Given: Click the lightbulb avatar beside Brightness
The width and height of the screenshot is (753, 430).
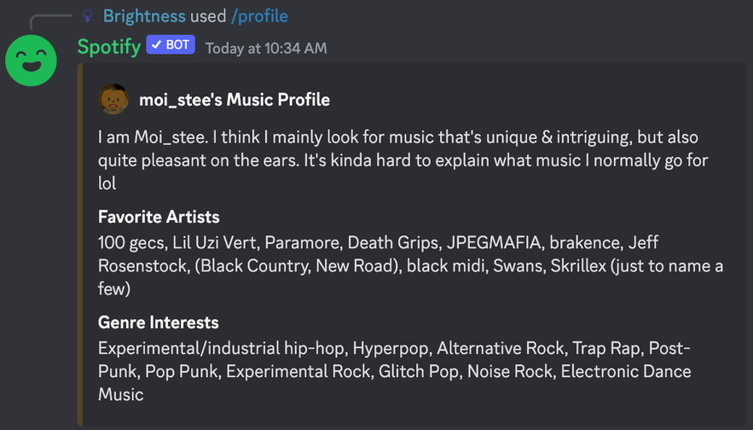Looking at the screenshot, I should (87, 16).
